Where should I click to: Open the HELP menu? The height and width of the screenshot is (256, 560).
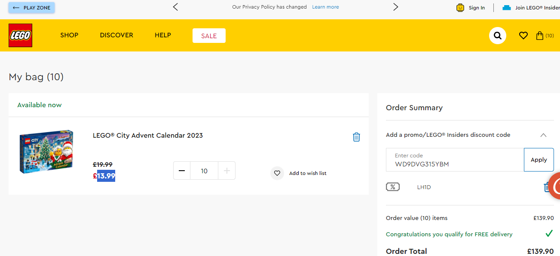coord(163,35)
